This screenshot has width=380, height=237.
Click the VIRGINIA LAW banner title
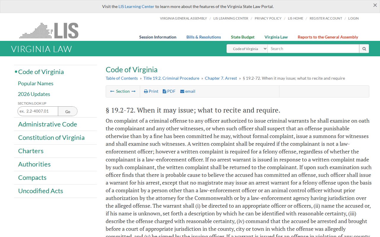click(42, 49)
